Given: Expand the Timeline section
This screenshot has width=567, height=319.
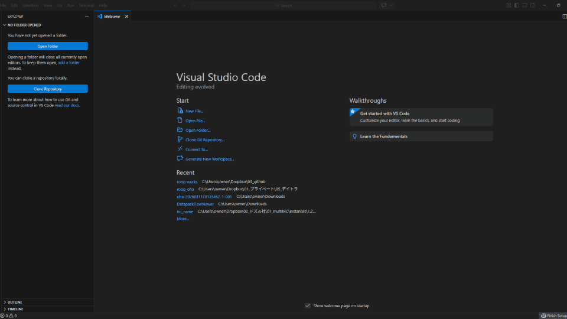Looking at the screenshot, I should tap(15, 309).
